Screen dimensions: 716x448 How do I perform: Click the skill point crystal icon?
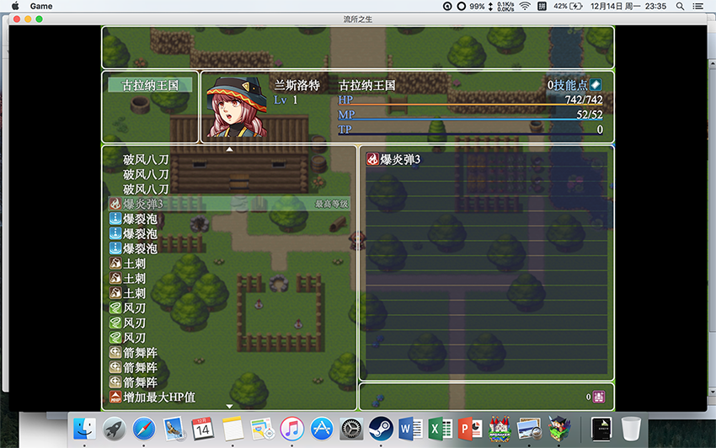[x=596, y=85]
